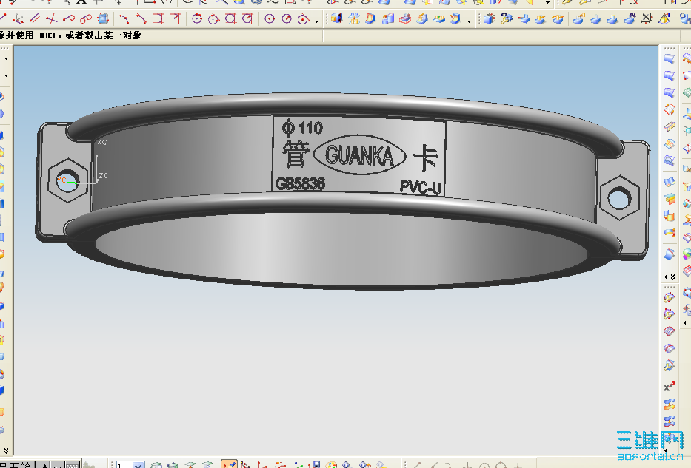
Task: Click the blue cube with red arrows icon
Action: (489, 18)
